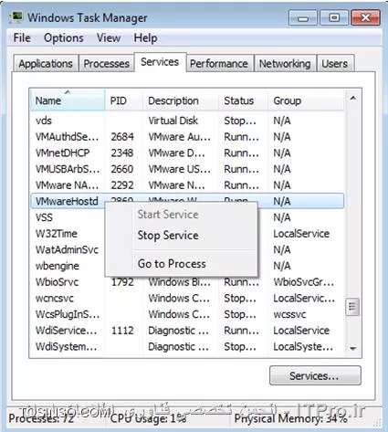This screenshot has height=432, width=388.
Task: Switch to the Processes tab
Action: (x=106, y=64)
